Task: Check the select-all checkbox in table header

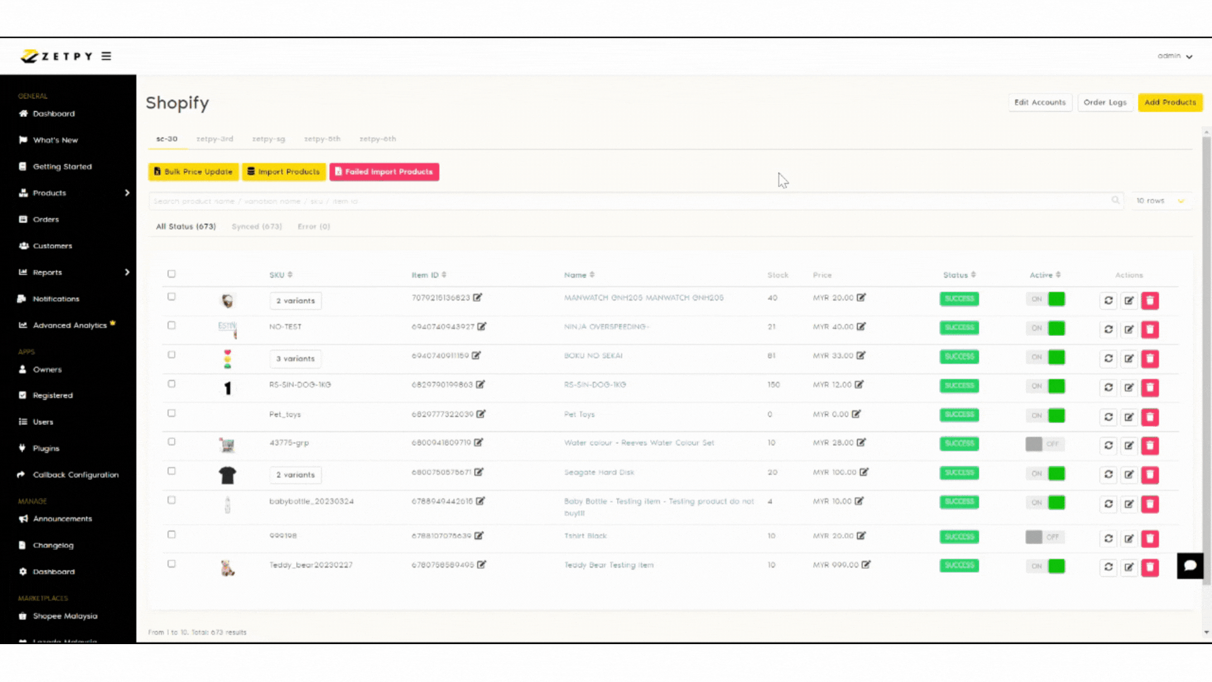Action: (x=171, y=274)
